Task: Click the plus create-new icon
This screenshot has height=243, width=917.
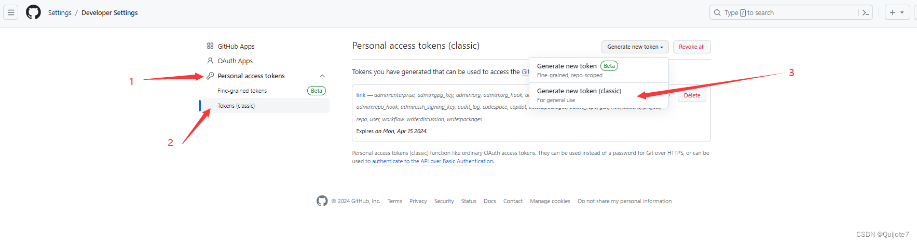Action: (x=893, y=12)
